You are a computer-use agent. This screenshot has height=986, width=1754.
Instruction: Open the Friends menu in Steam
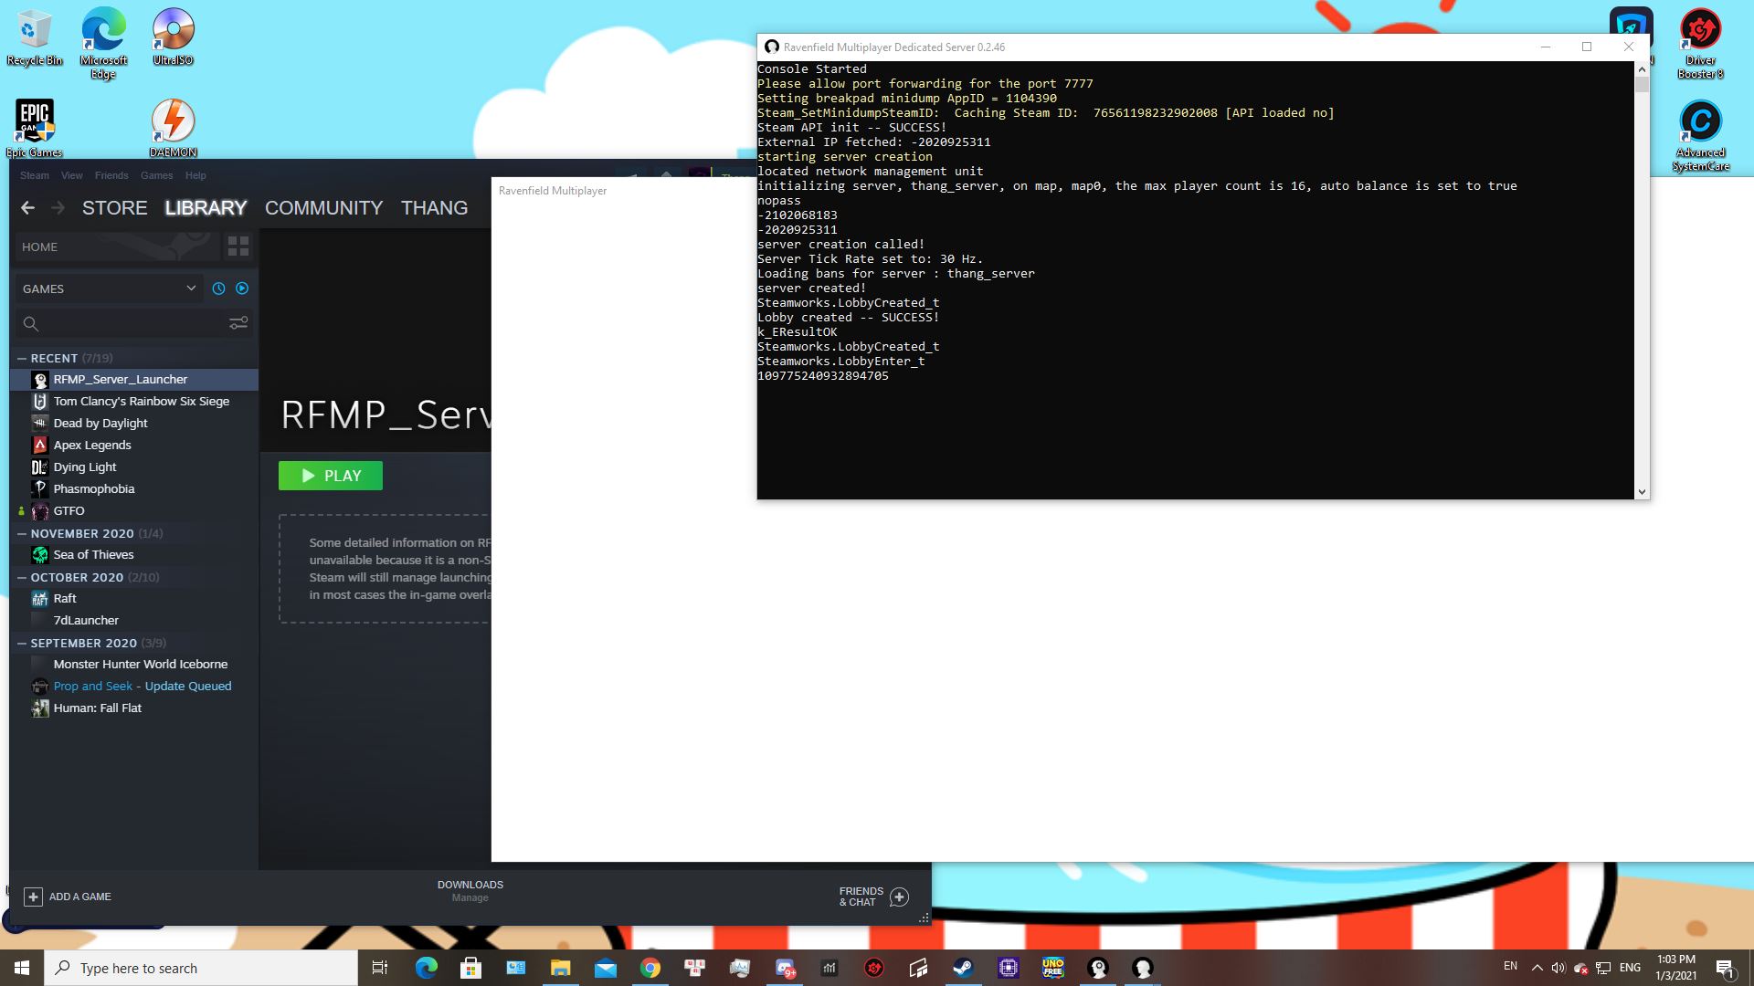click(x=111, y=175)
